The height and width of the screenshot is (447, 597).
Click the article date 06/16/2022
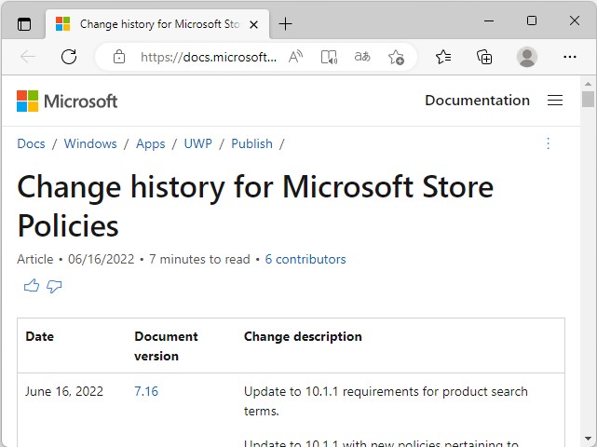point(101,259)
